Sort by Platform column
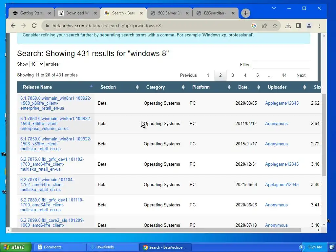 click(209, 87)
